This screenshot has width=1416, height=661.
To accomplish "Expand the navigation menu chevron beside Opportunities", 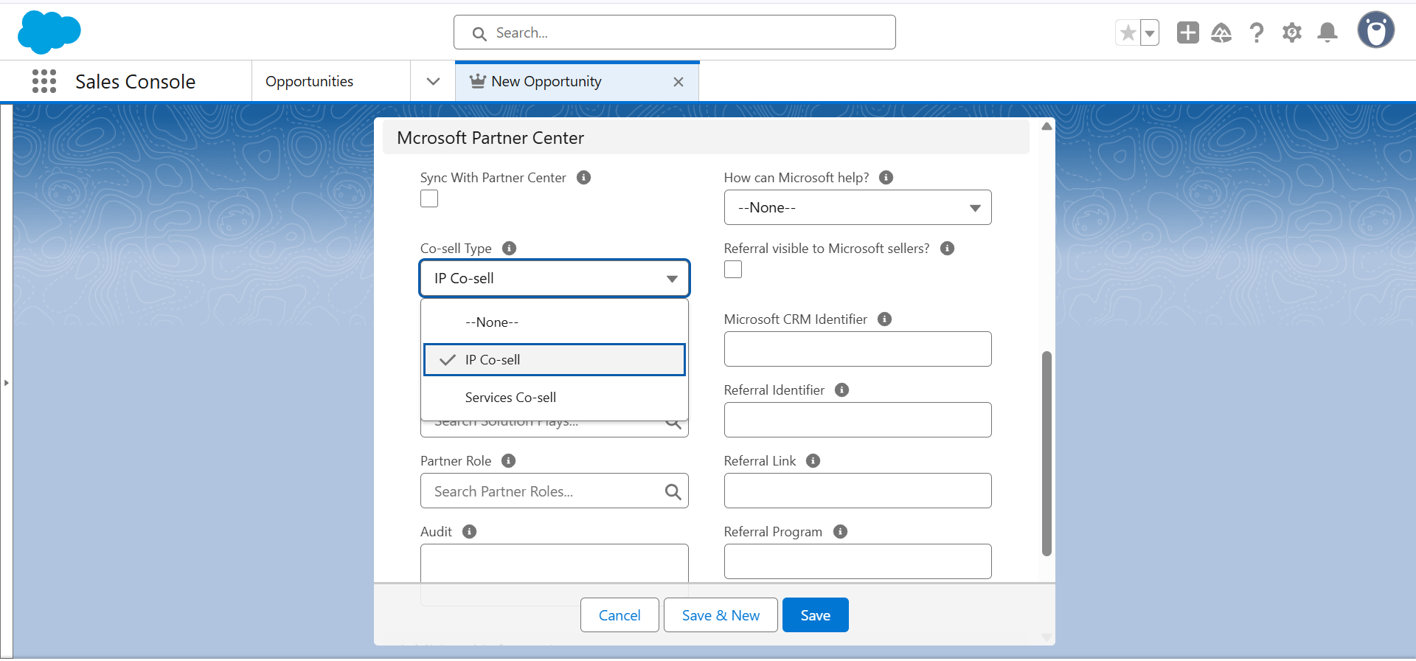I will coord(434,81).
